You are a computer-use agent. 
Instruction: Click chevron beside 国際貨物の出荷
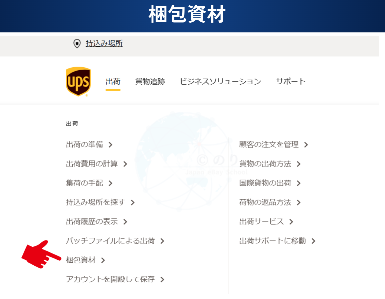coord(298,183)
